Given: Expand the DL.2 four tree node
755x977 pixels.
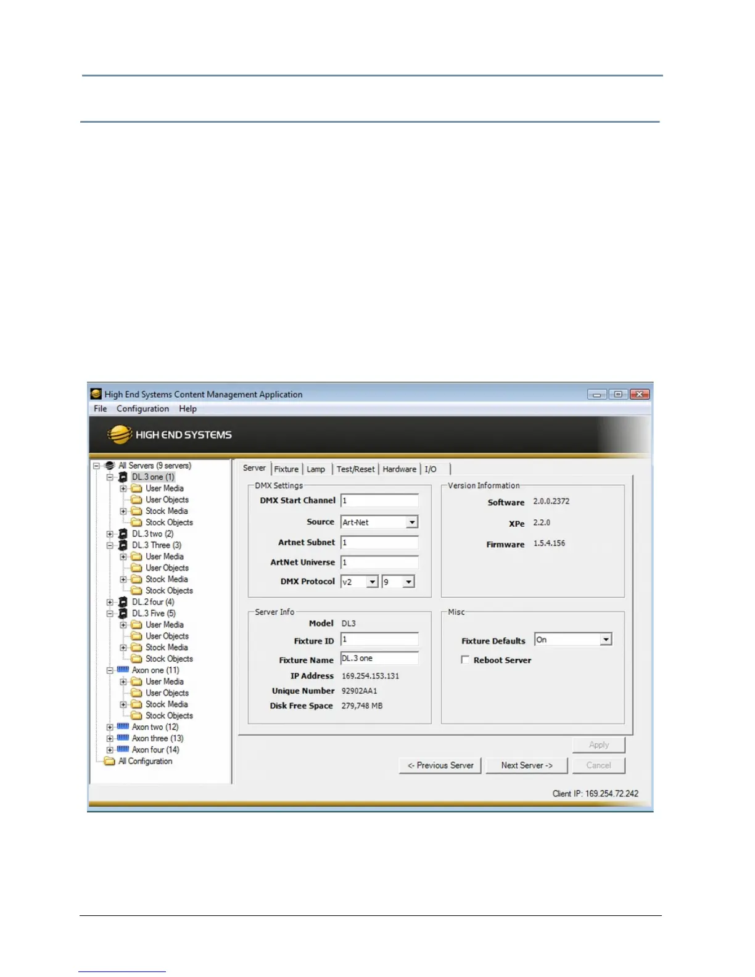Looking at the screenshot, I should 110,603.
